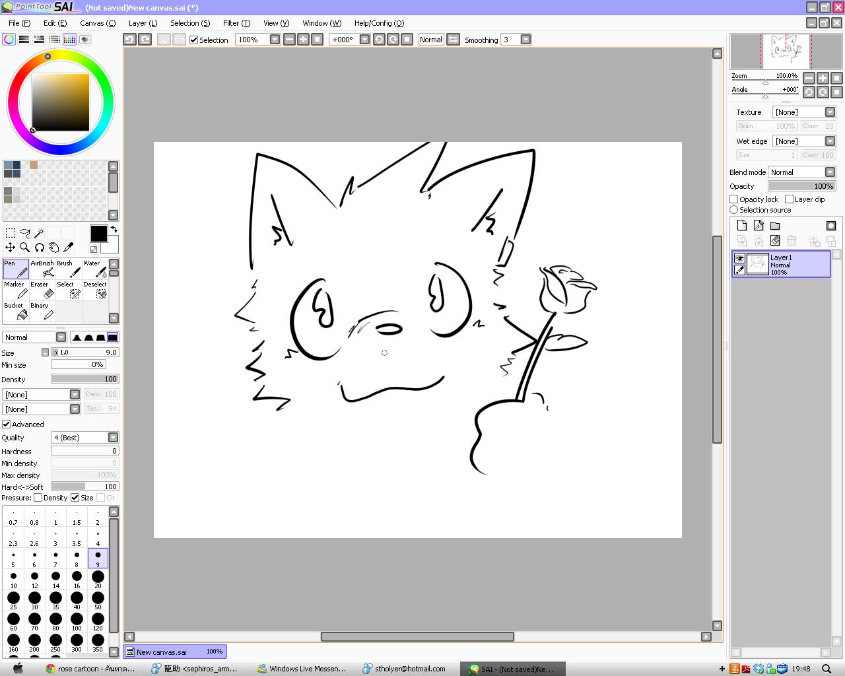845x676 pixels.
Task: Open the Filter menu
Action: click(236, 23)
